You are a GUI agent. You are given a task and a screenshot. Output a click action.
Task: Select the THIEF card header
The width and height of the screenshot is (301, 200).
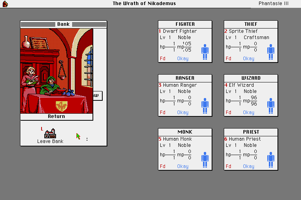(x=251, y=24)
